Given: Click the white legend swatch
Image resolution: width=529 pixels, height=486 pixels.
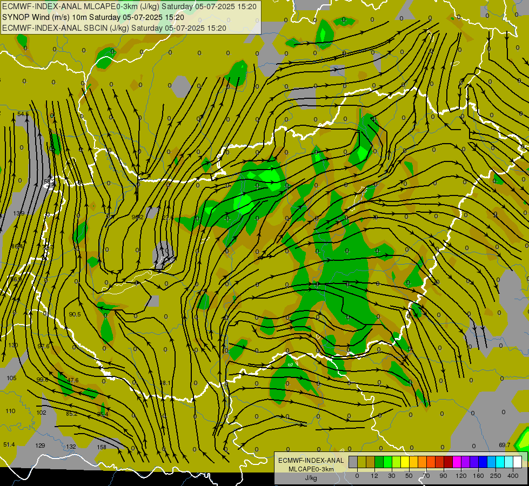Looking at the screenshot, I should click(518, 462).
